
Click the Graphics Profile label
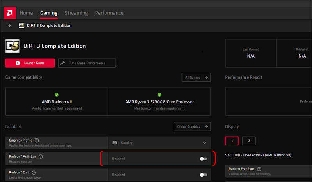21,140
